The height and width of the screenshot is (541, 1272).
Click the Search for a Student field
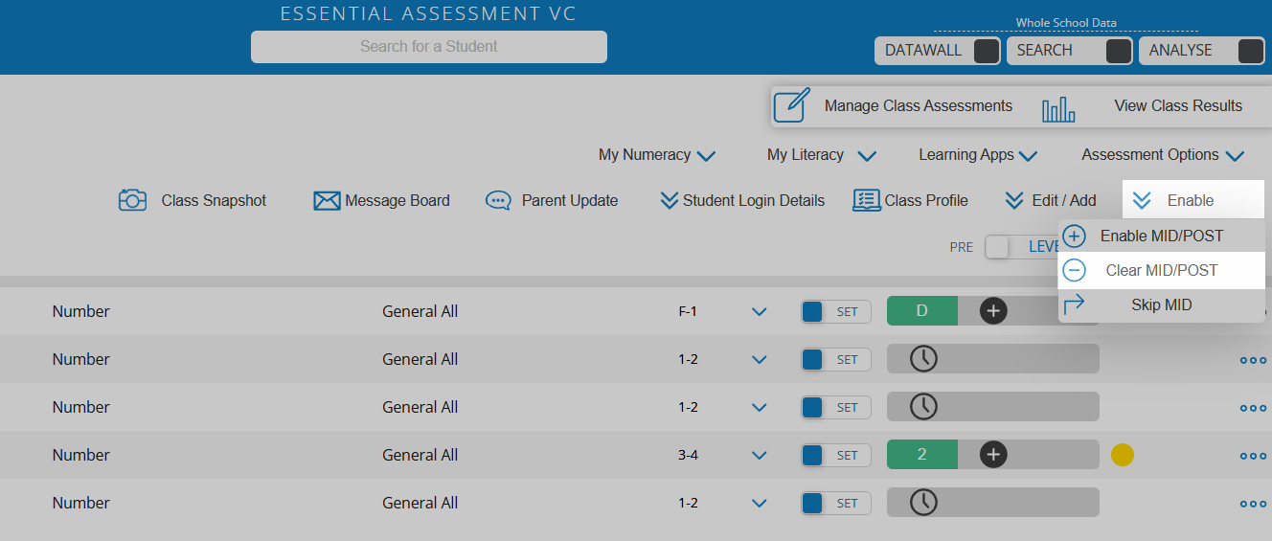[x=429, y=46]
